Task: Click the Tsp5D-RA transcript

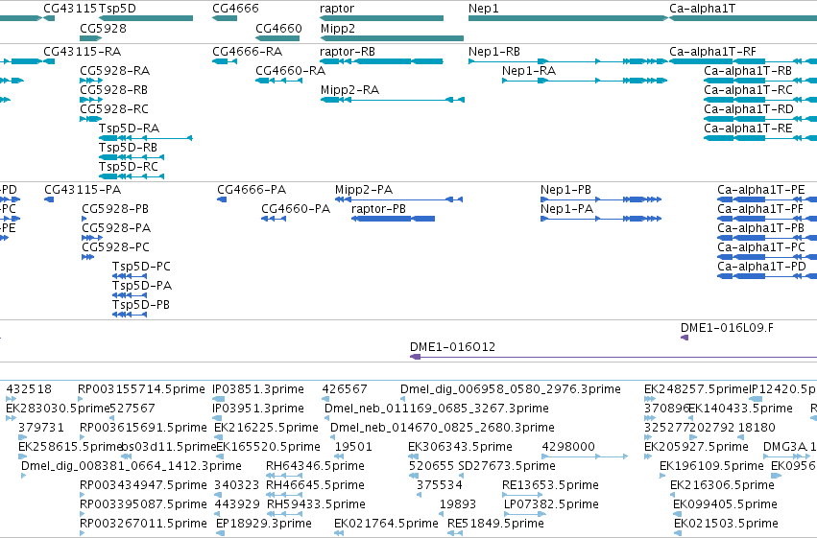Action: [146, 138]
